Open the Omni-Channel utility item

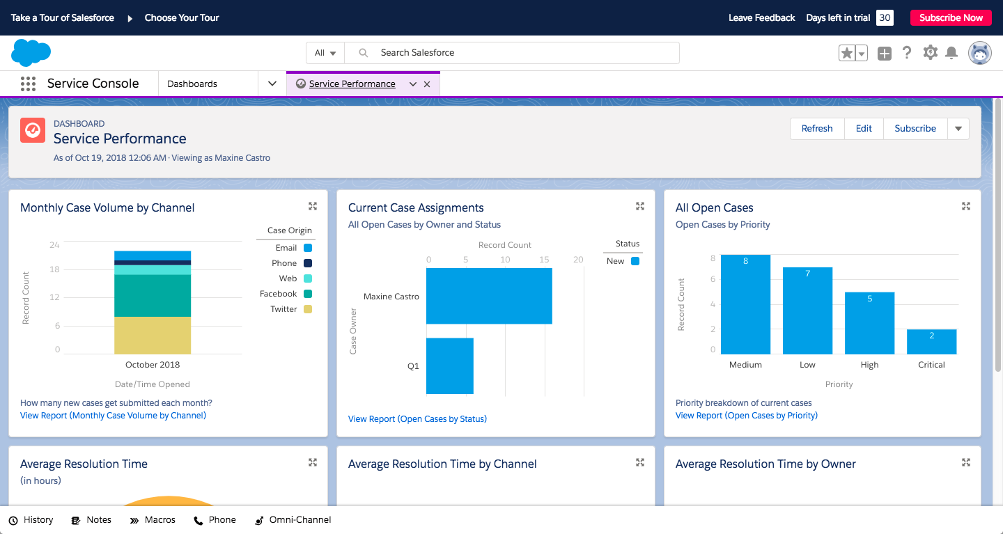[x=293, y=520]
